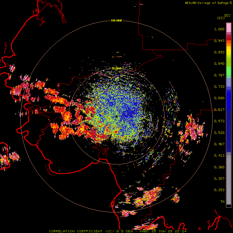
Task: Click the 0.413 scale value
Action: coord(219,156)
